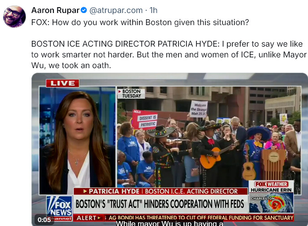Screen dimensions: 308x226
Task: Click the red ALERT ticker label
Action: (x=88, y=218)
